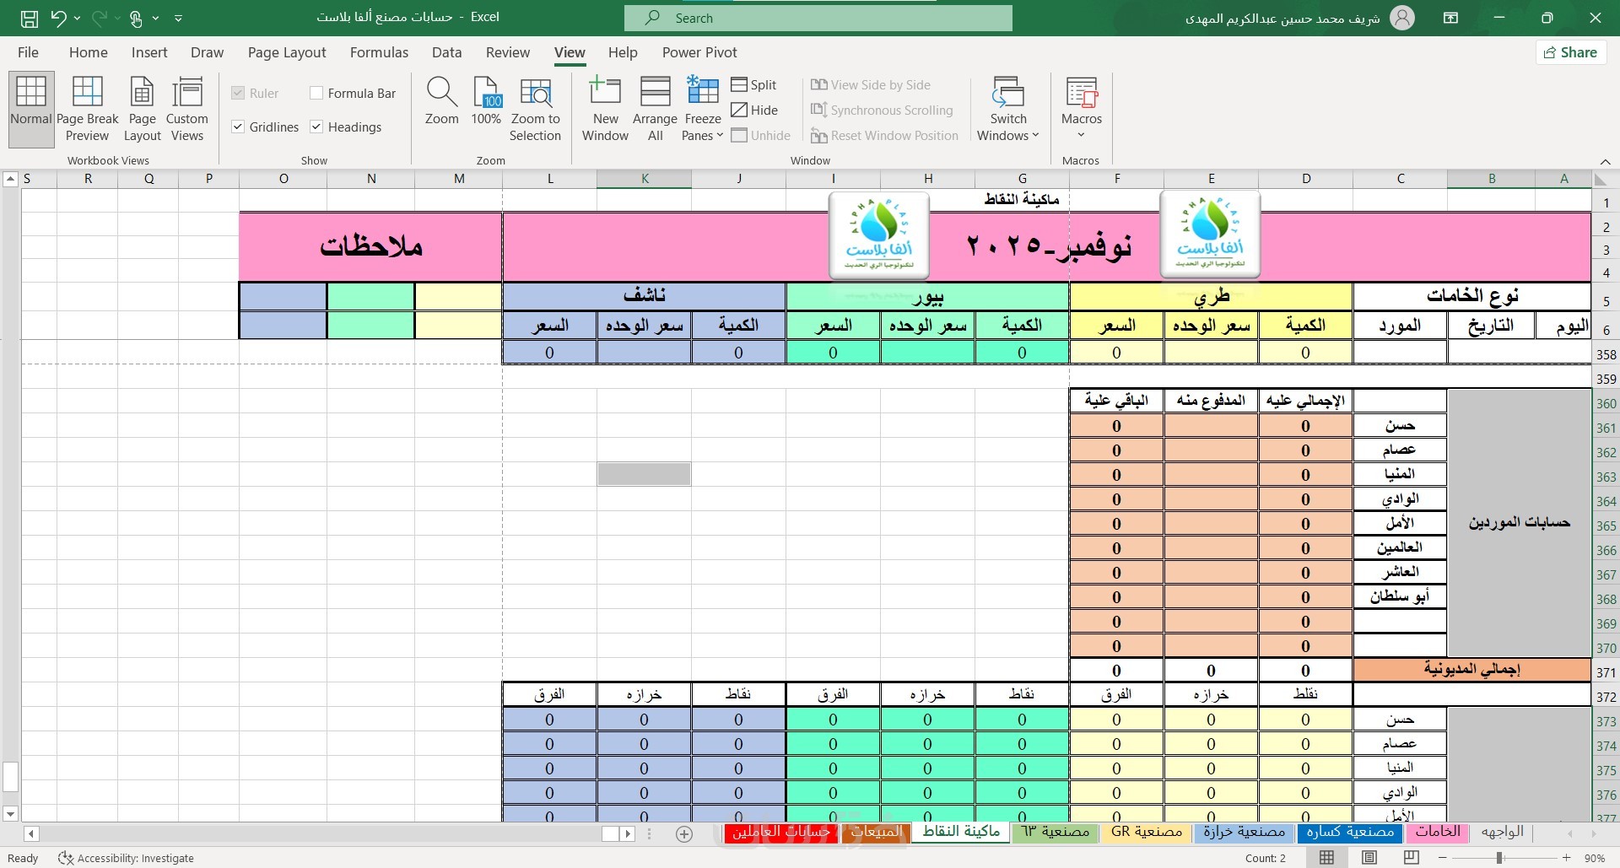The width and height of the screenshot is (1620, 868).
Task: Switch to Normal workbook view in the ribbon
Action: click(31, 110)
